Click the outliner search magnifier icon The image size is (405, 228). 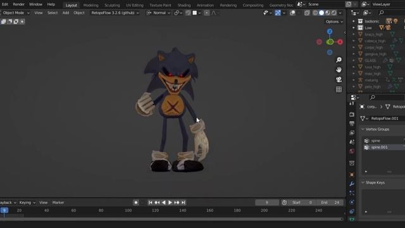381,13
